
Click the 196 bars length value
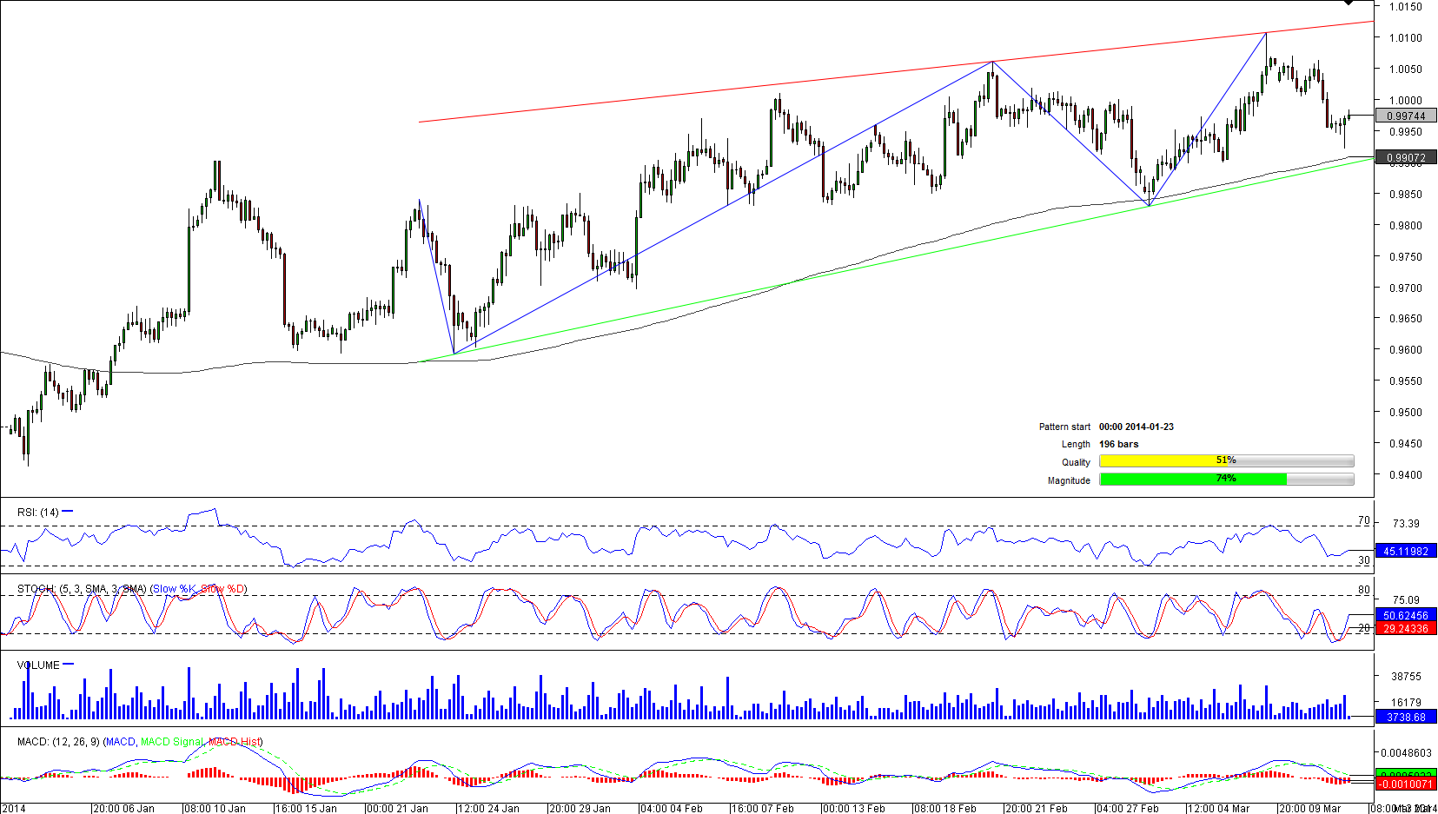1118,444
